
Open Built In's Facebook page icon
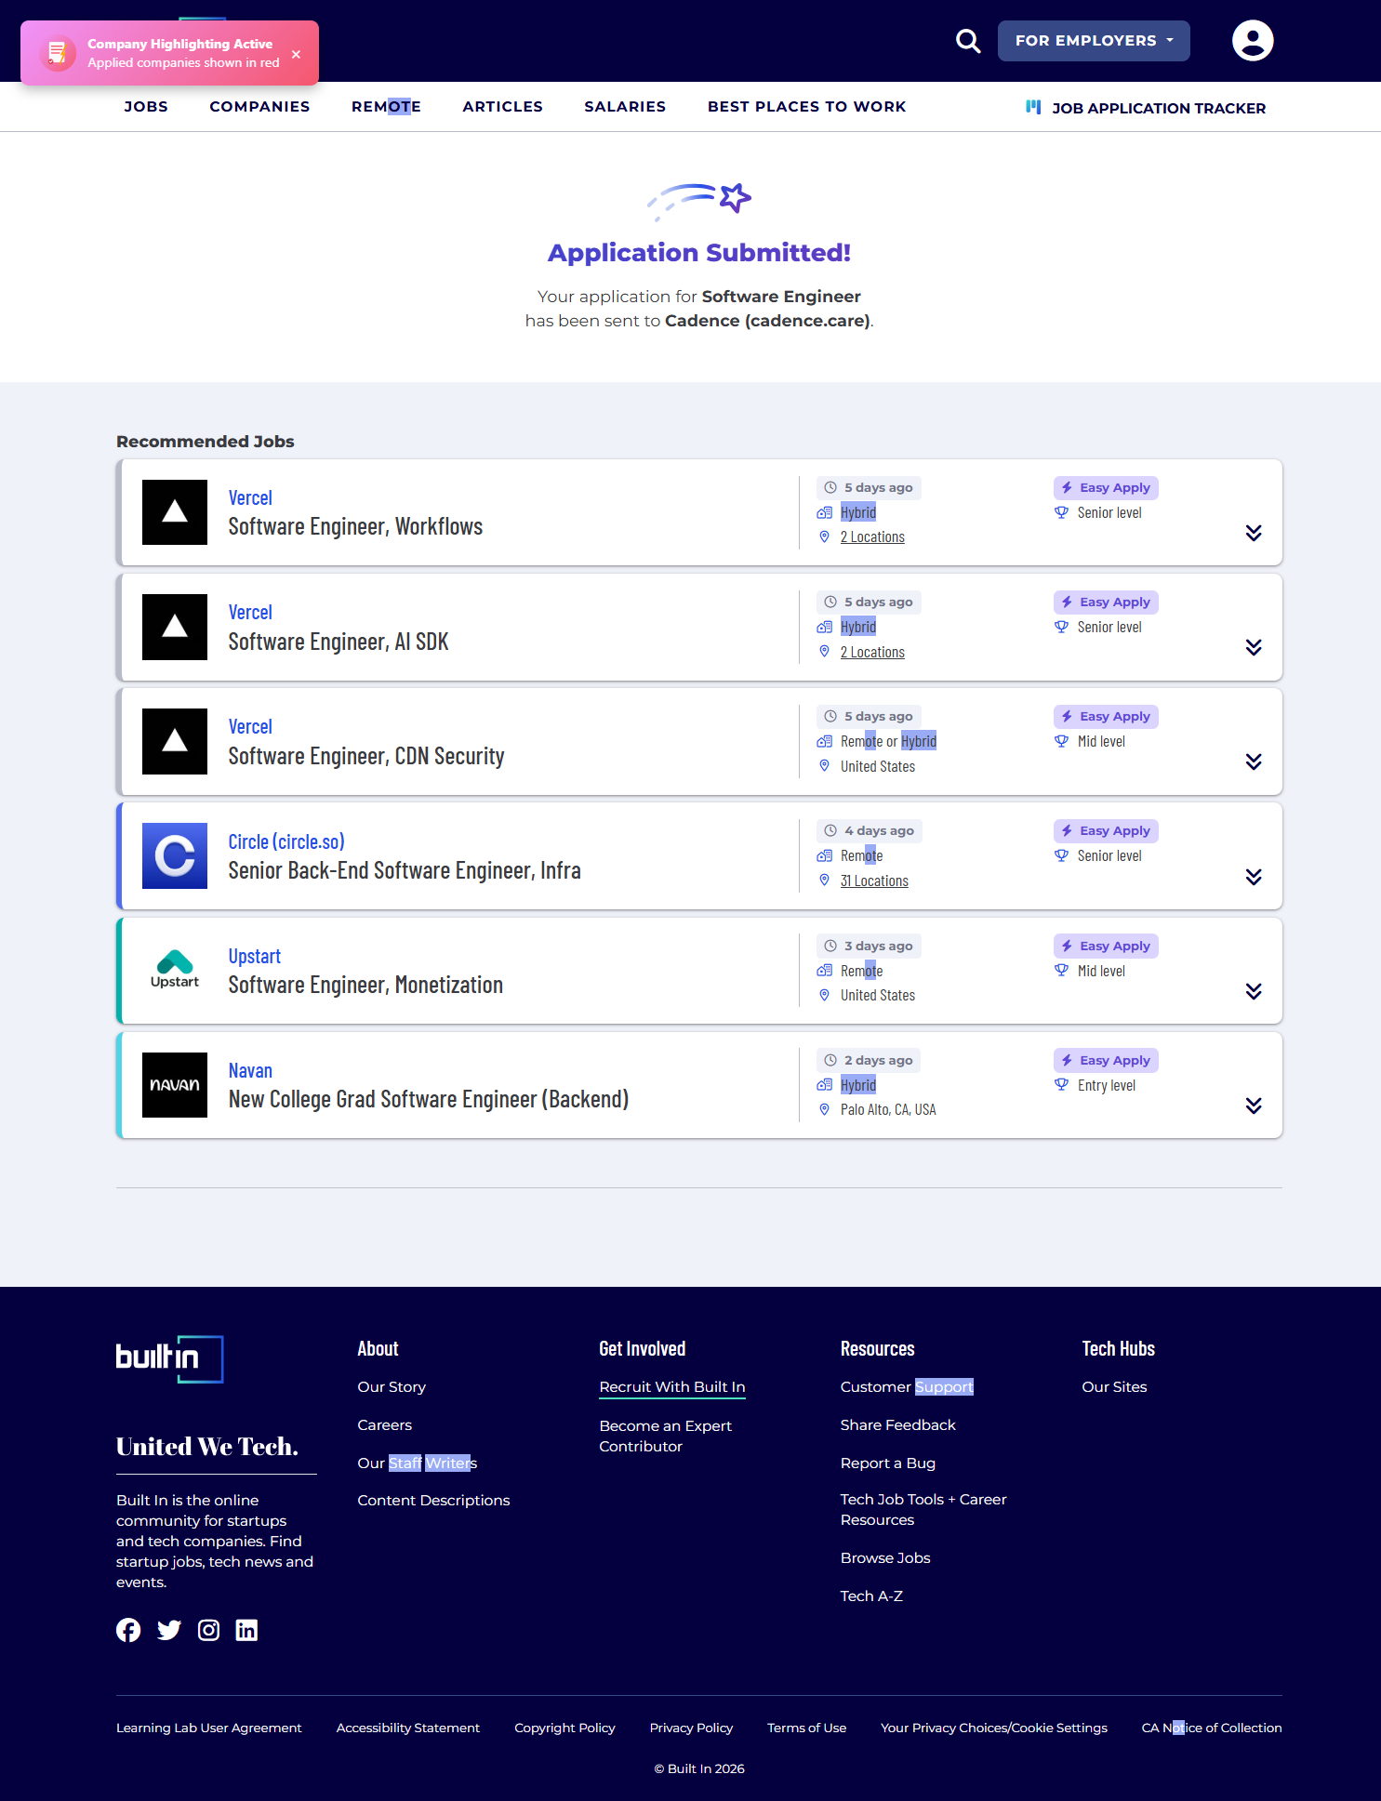point(128,1630)
